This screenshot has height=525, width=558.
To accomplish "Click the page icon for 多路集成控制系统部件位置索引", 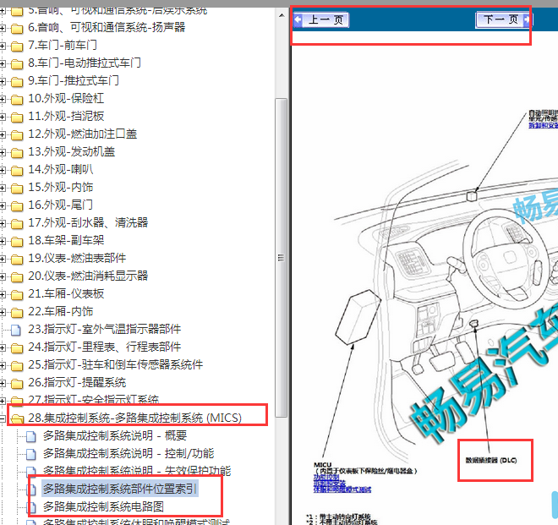I will click(31, 489).
